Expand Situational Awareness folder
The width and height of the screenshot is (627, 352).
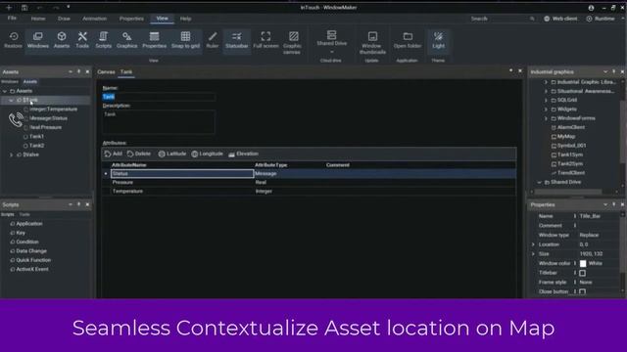pos(546,91)
